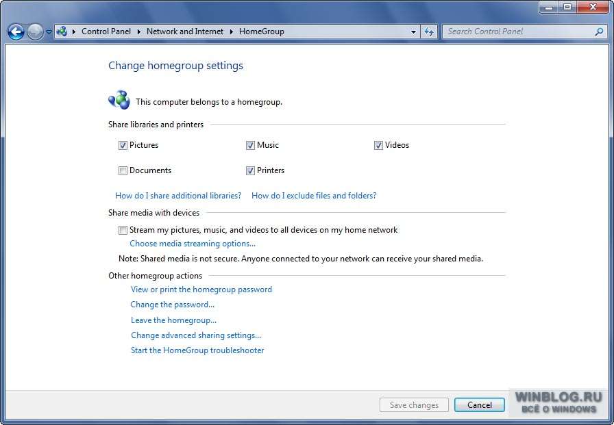Click the search magnifier icon

599,31
